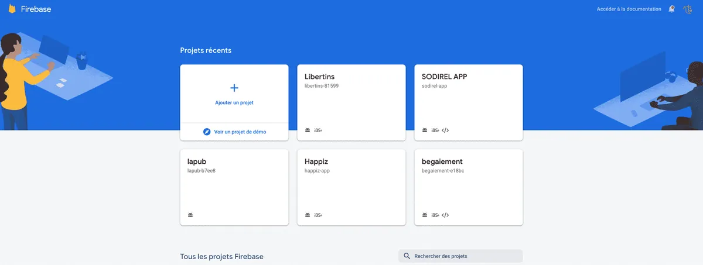Open the lapub project title

click(197, 161)
